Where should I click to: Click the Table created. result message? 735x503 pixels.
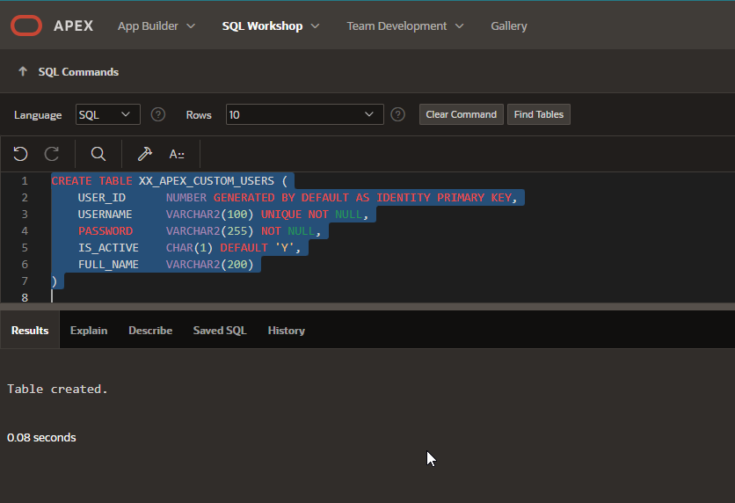(x=57, y=389)
